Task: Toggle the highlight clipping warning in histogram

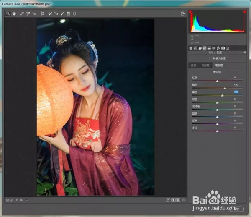Action: [245, 12]
